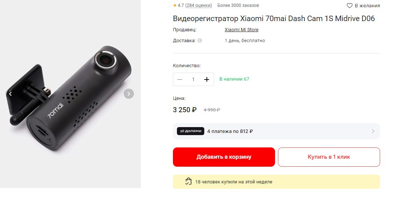Open the Xiaomi Mi Store seller page
The image size is (402, 207).
point(241,30)
